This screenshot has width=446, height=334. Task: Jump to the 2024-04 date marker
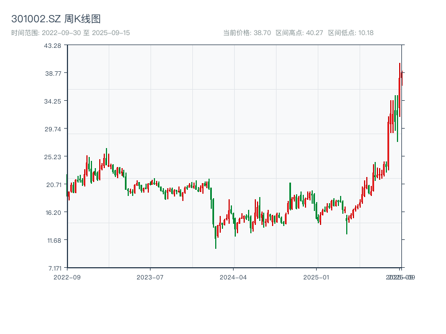pyautogui.click(x=234, y=277)
